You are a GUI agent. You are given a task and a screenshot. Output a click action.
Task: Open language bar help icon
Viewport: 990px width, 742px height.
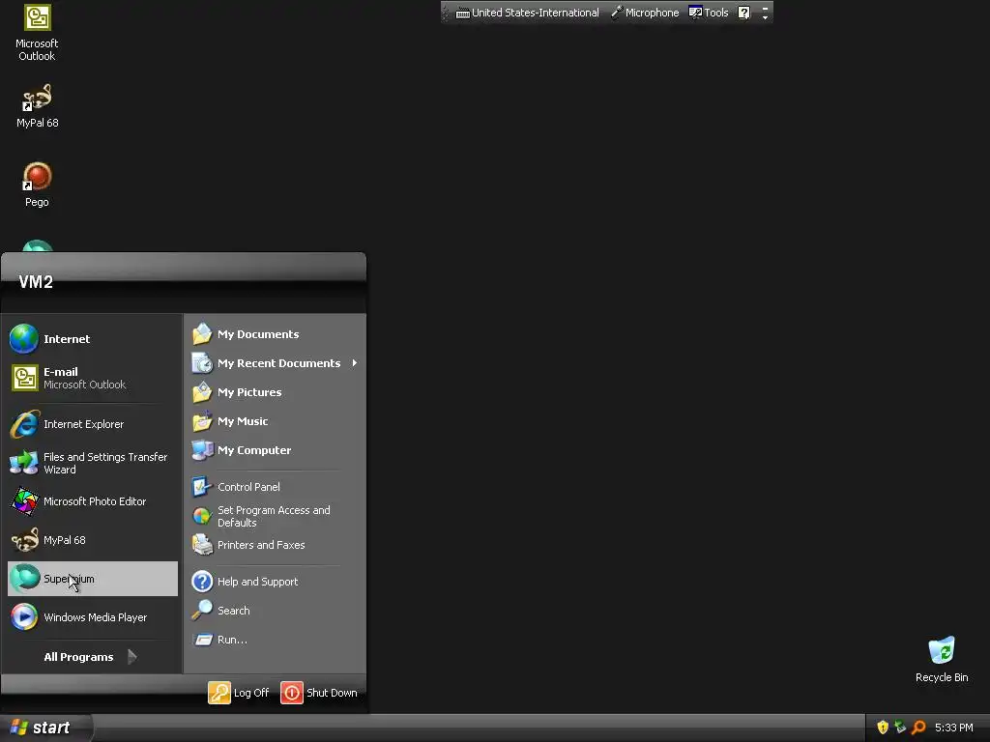[743, 13]
